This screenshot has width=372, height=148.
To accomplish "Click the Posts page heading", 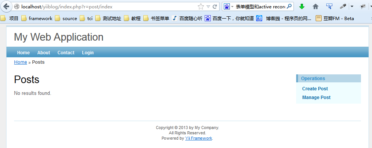I will (27, 80).
